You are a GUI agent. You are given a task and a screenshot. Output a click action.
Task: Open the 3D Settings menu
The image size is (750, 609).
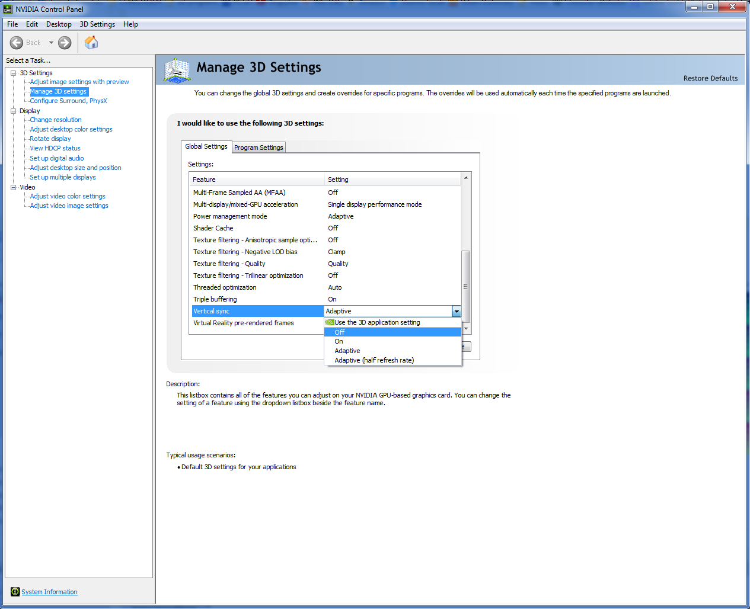97,24
